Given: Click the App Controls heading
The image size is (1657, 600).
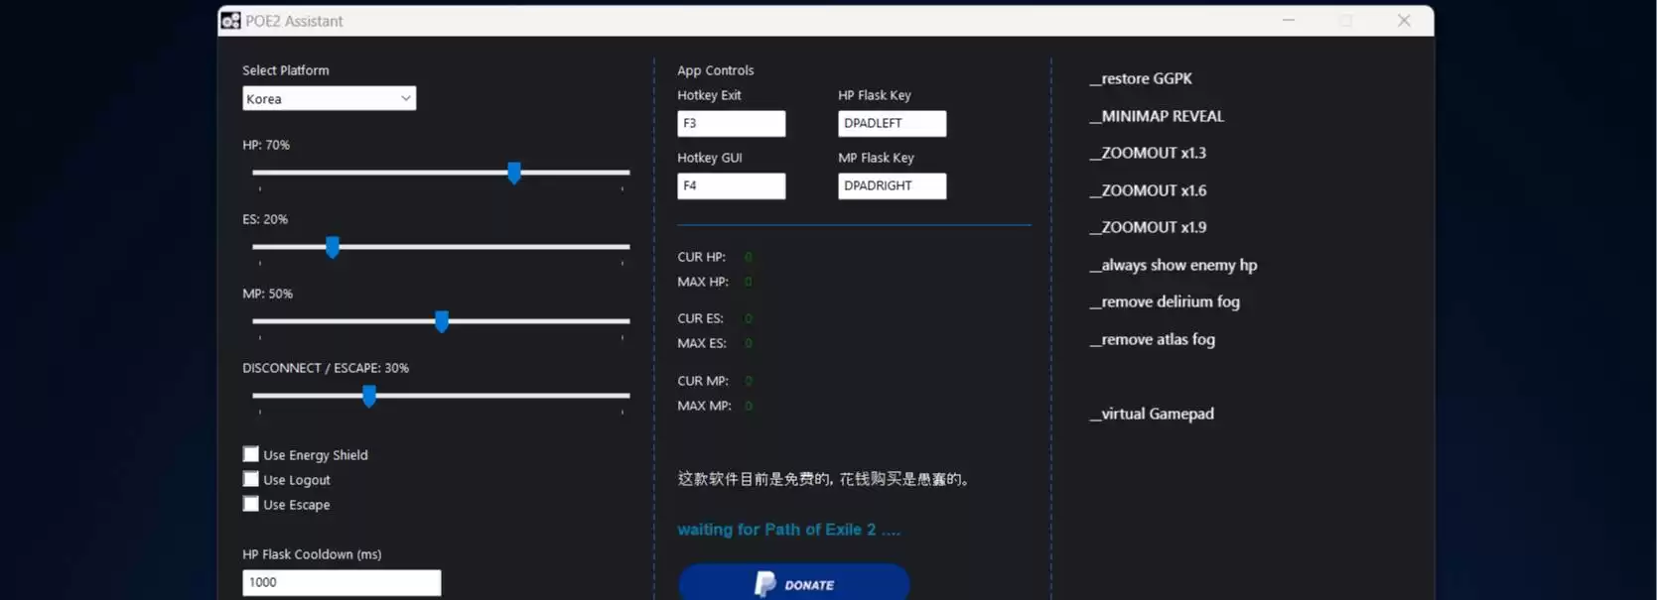Looking at the screenshot, I should (x=716, y=70).
